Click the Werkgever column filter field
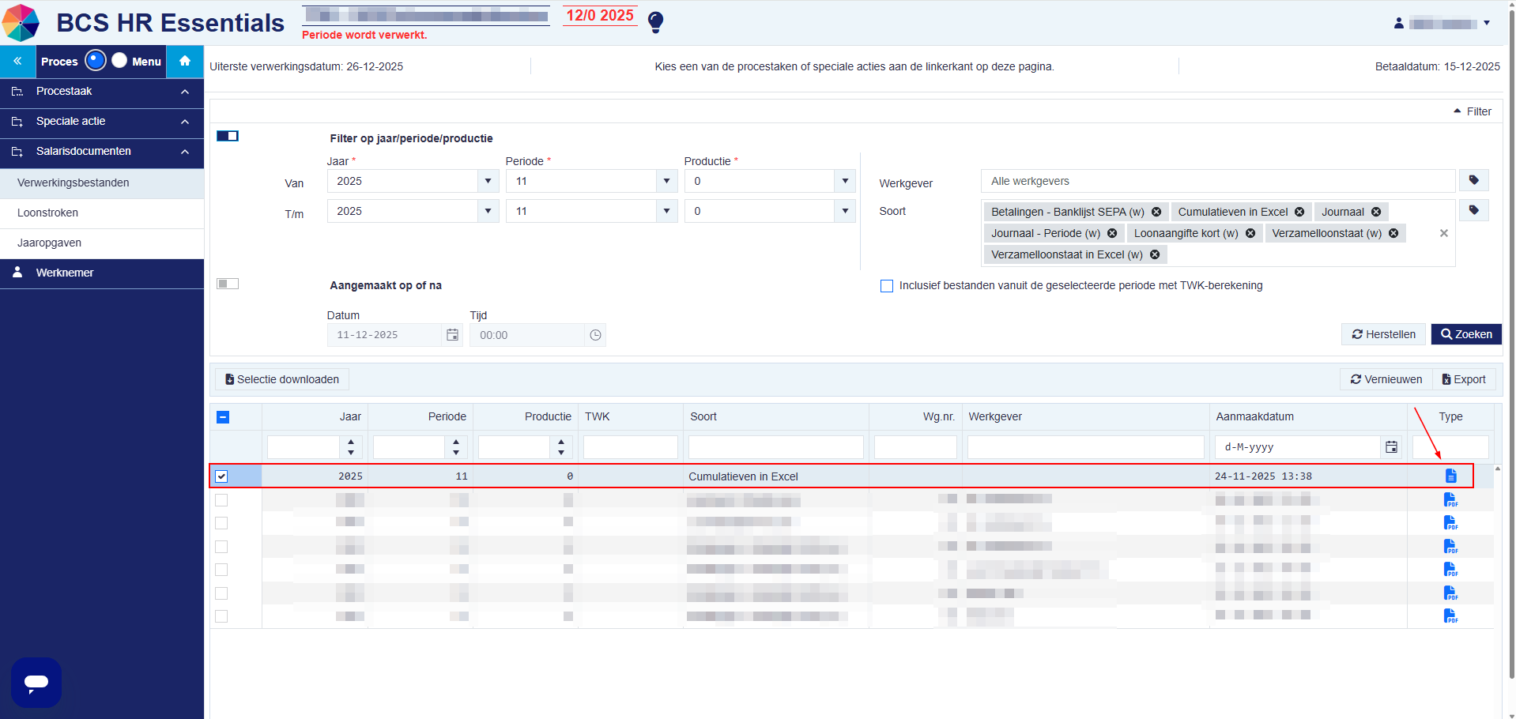Screen dimensions: 1516x719 1085,447
